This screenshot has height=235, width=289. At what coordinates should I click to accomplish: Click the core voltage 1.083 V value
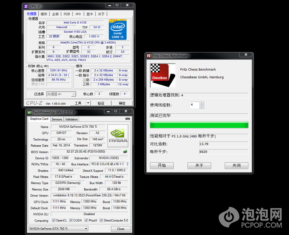pos(94,36)
